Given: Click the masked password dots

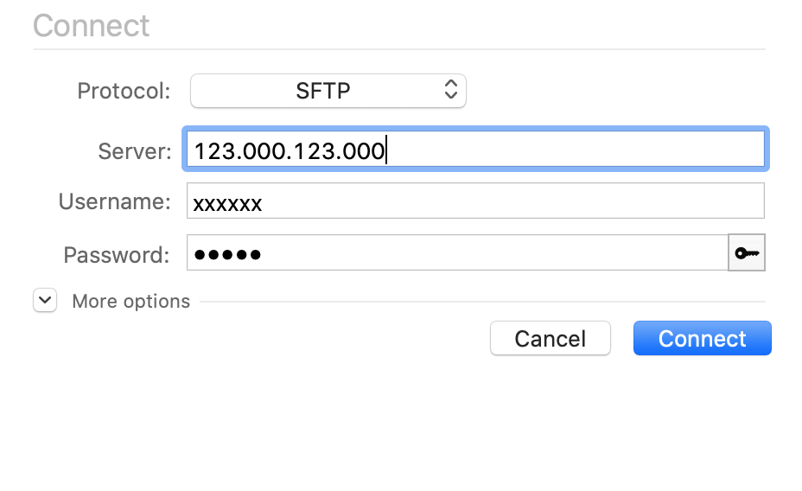Looking at the screenshot, I should pos(227,254).
